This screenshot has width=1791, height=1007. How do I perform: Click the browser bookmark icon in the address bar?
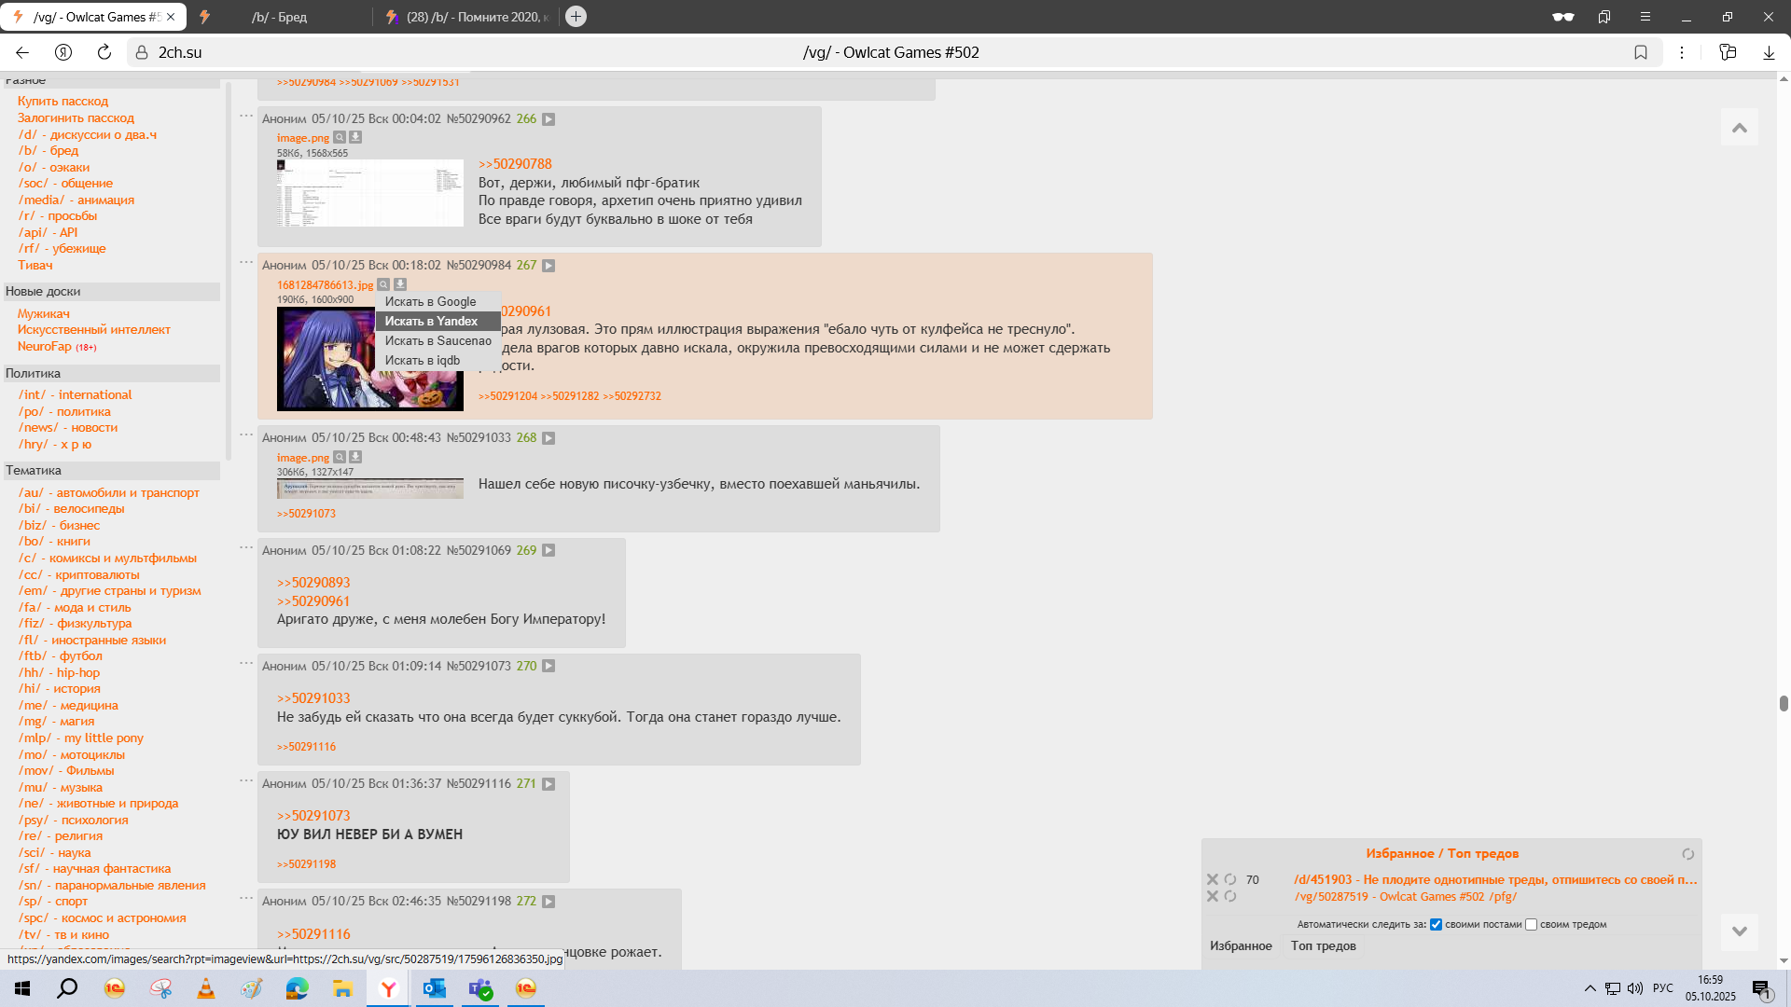click(1641, 52)
